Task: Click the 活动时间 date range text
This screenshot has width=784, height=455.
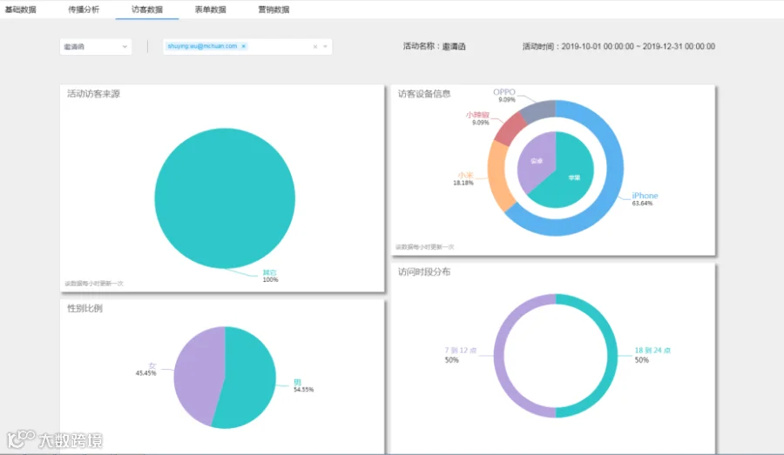Action: (618, 46)
